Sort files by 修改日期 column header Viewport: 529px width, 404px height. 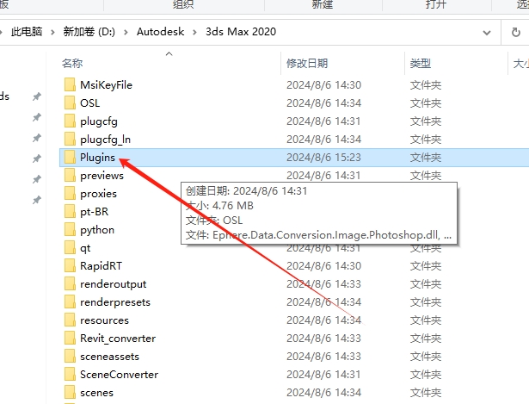pyautogui.click(x=307, y=63)
